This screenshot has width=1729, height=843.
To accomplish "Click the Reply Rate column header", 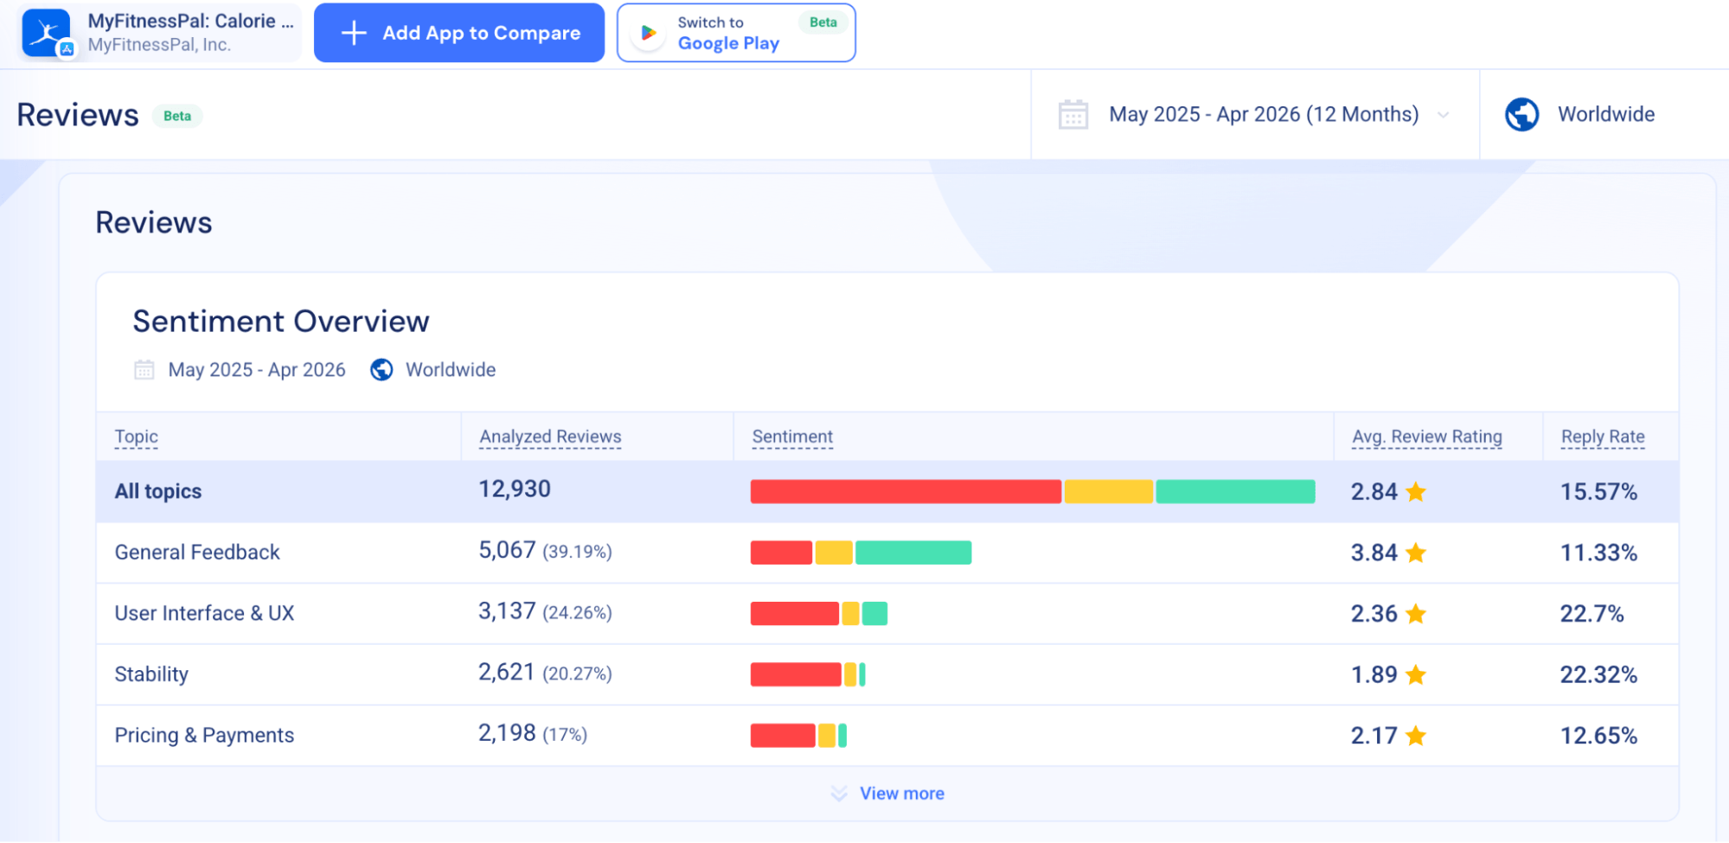I will click(1603, 437).
